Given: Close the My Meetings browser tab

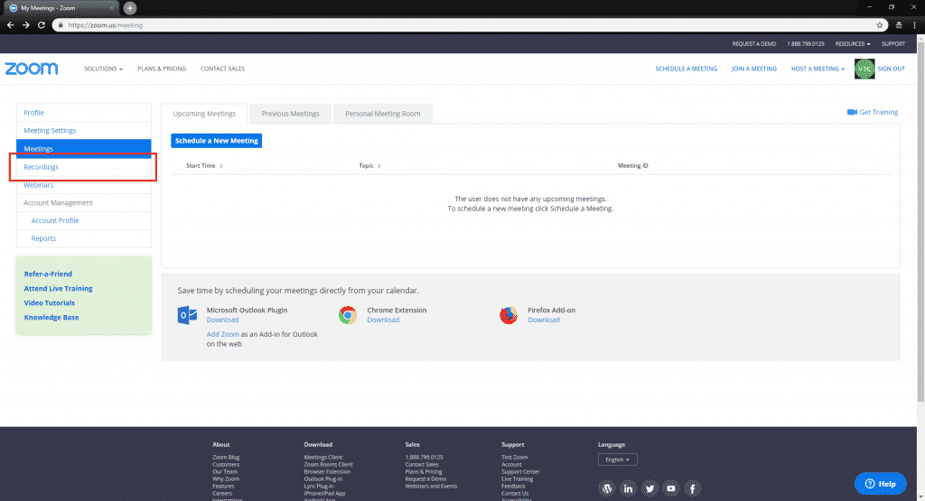Looking at the screenshot, I should [x=111, y=8].
